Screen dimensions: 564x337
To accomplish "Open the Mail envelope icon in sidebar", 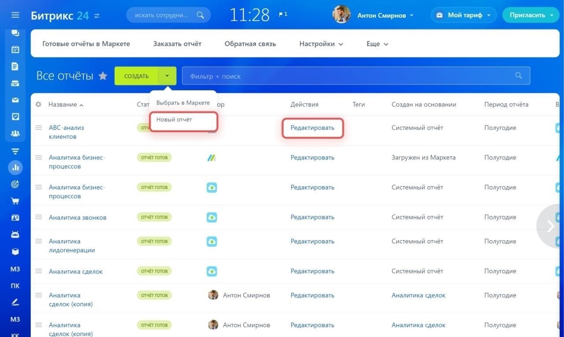I will click(x=15, y=100).
